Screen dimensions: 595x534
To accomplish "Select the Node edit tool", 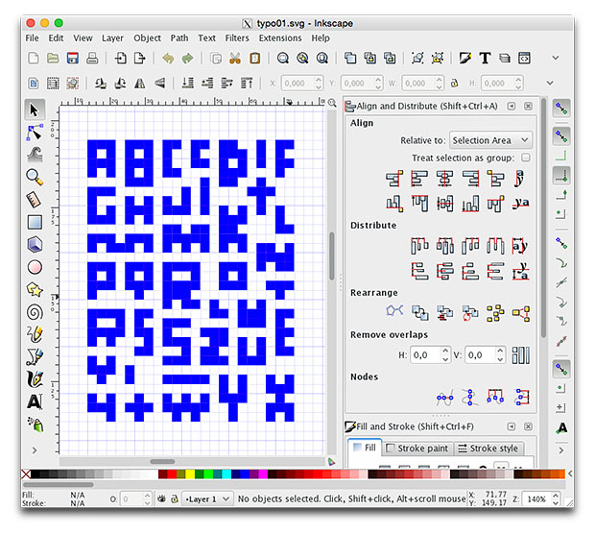I will (x=35, y=133).
